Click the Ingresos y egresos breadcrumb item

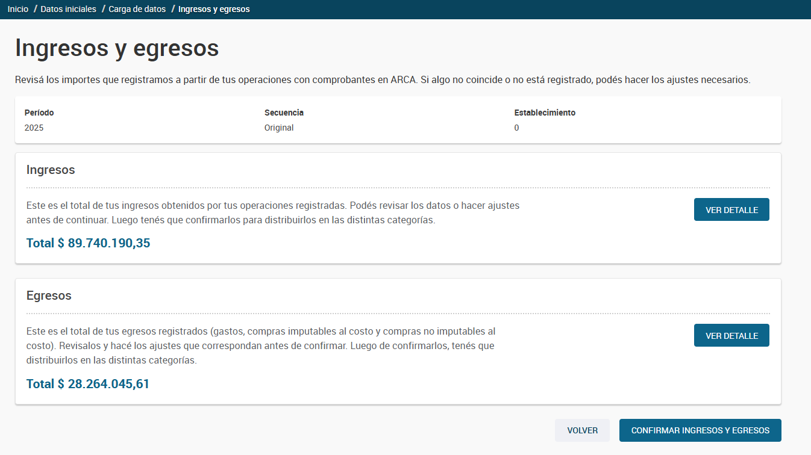coord(214,9)
